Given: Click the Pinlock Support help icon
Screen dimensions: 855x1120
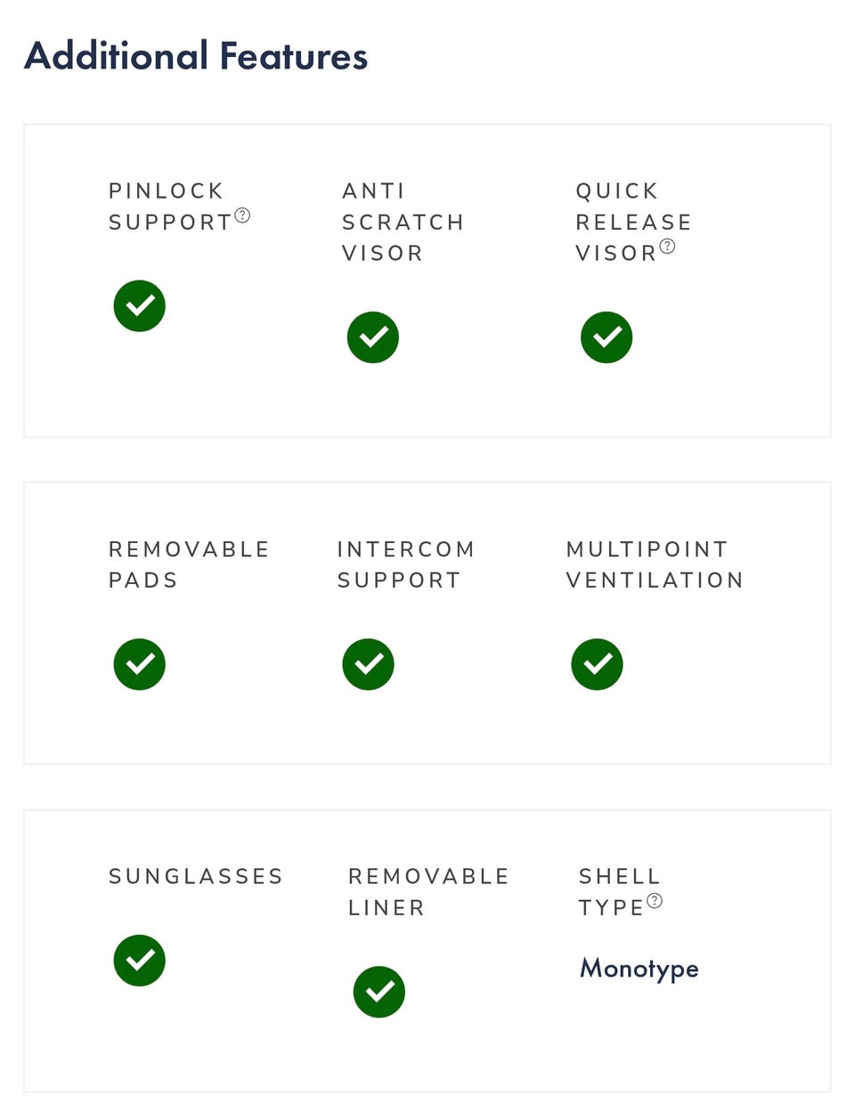Looking at the screenshot, I should coord(242,215).
